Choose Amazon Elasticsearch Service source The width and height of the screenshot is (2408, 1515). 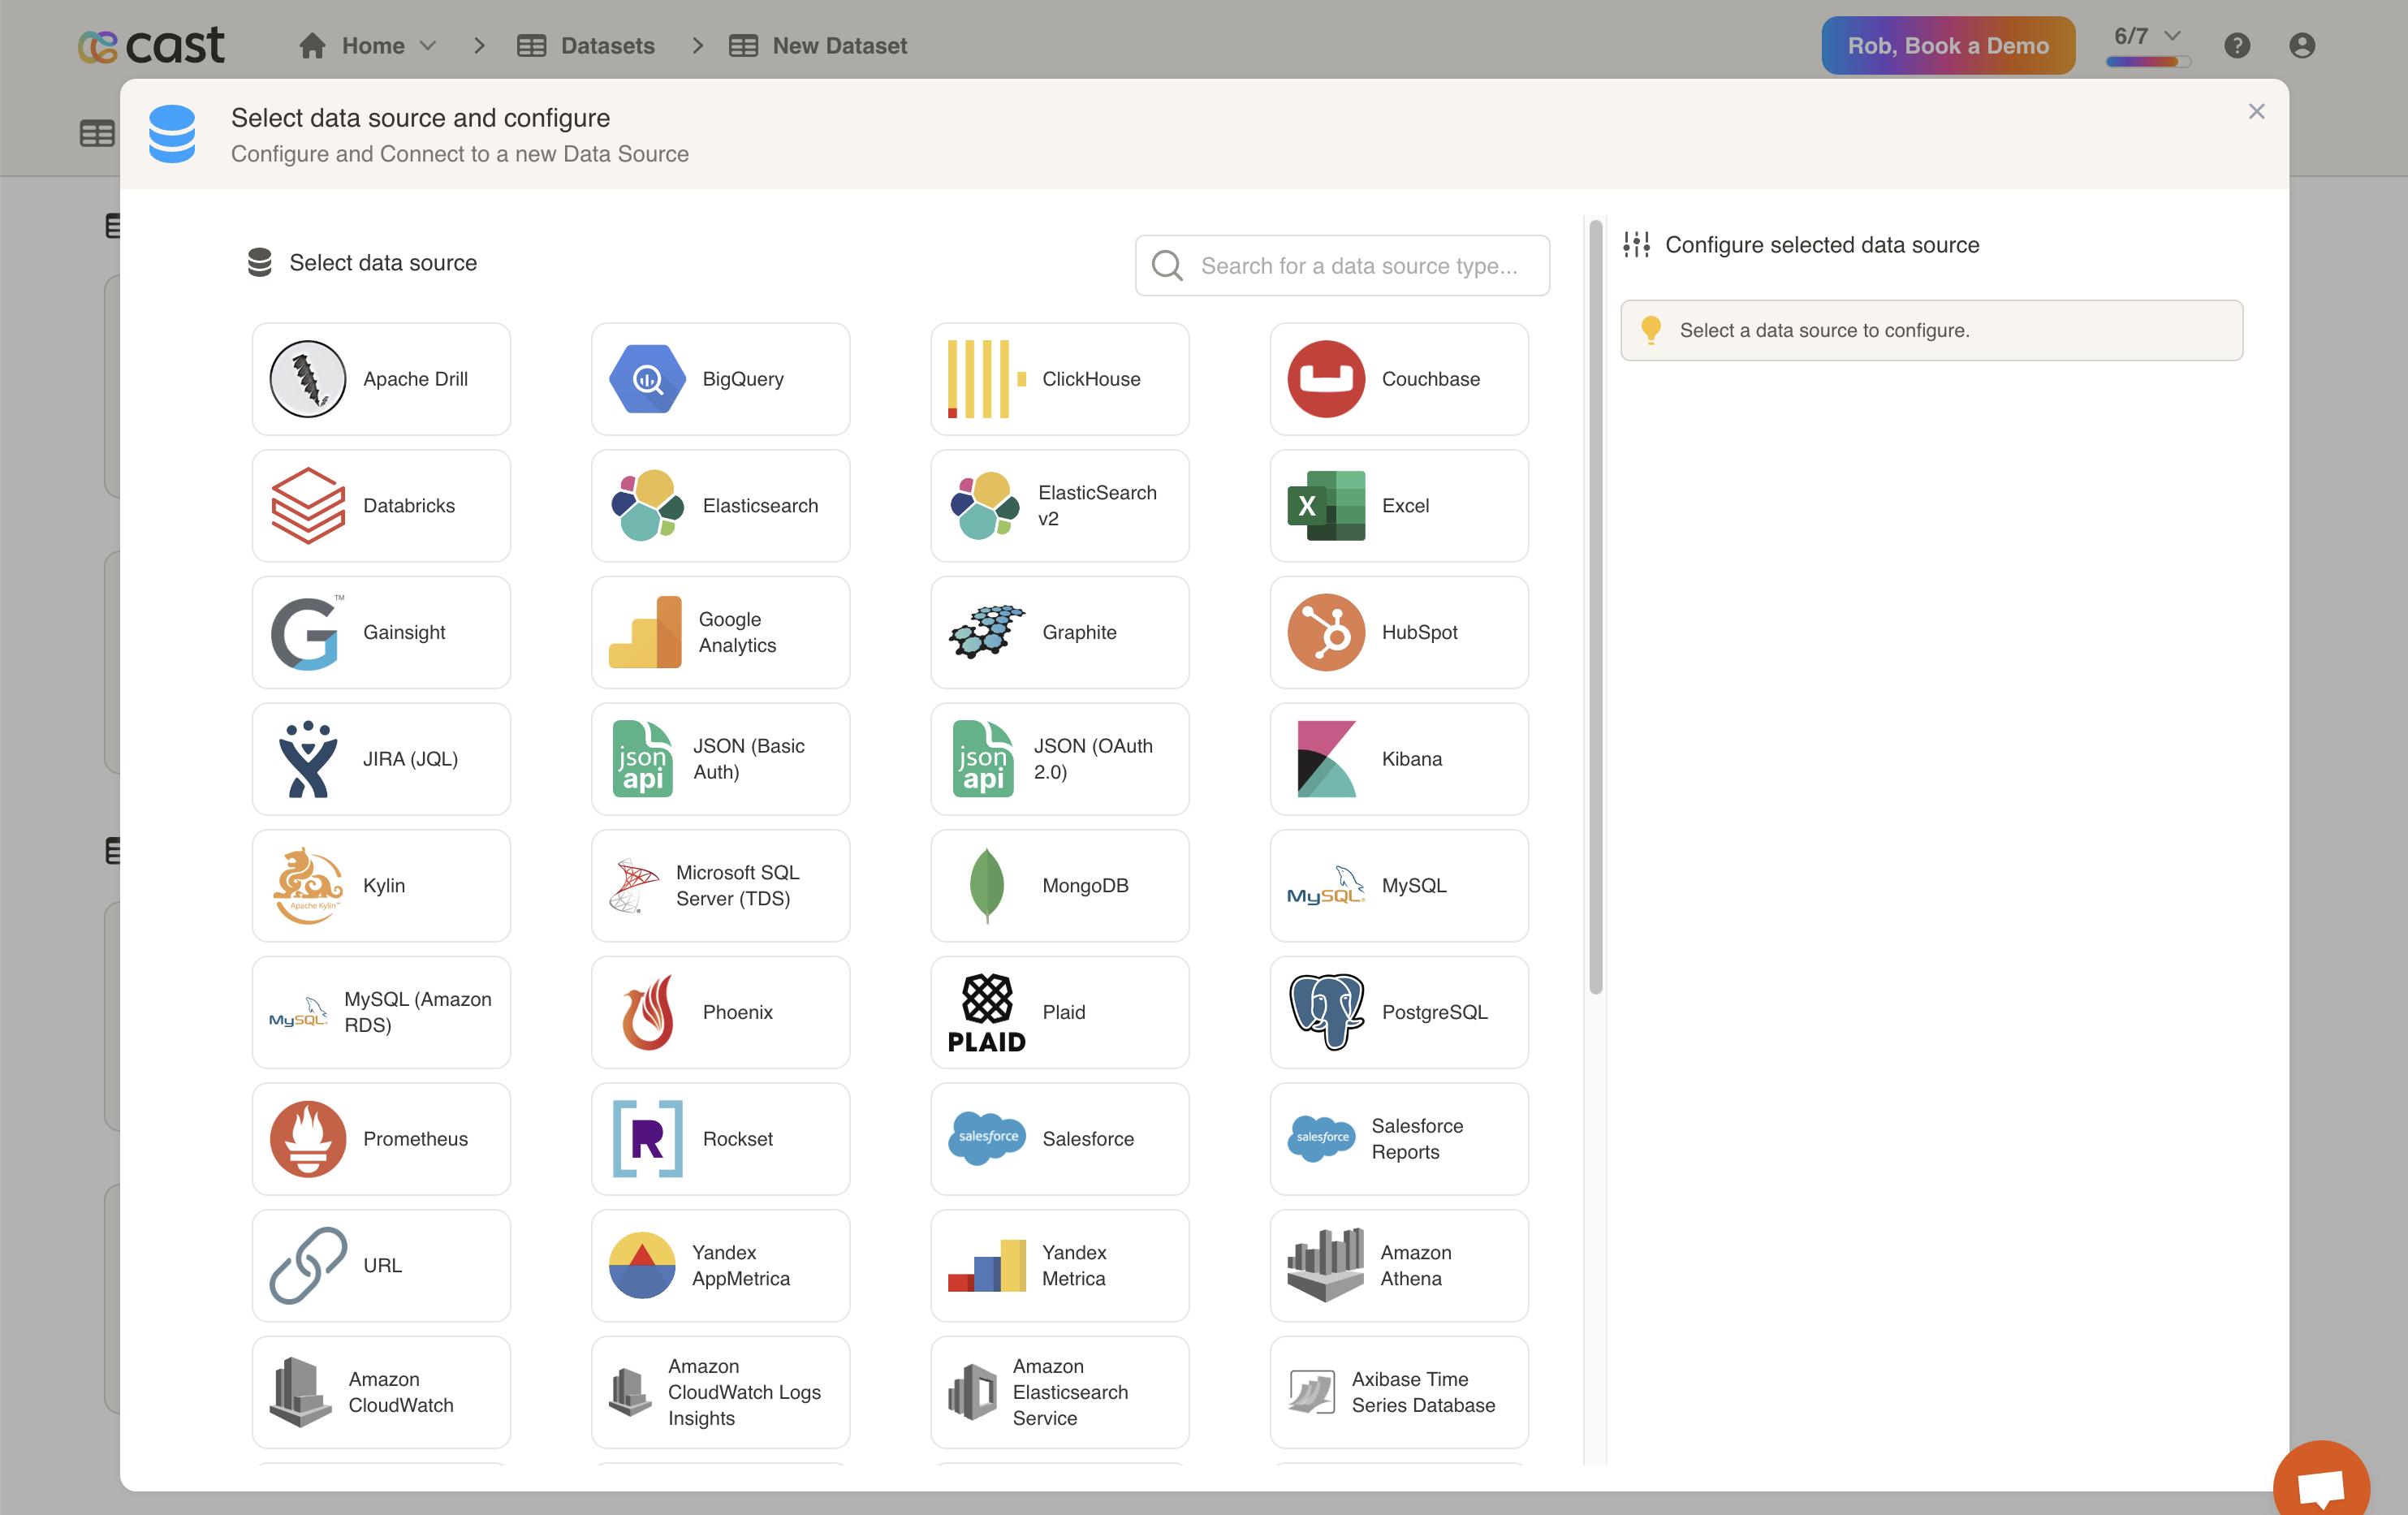1059,1392
